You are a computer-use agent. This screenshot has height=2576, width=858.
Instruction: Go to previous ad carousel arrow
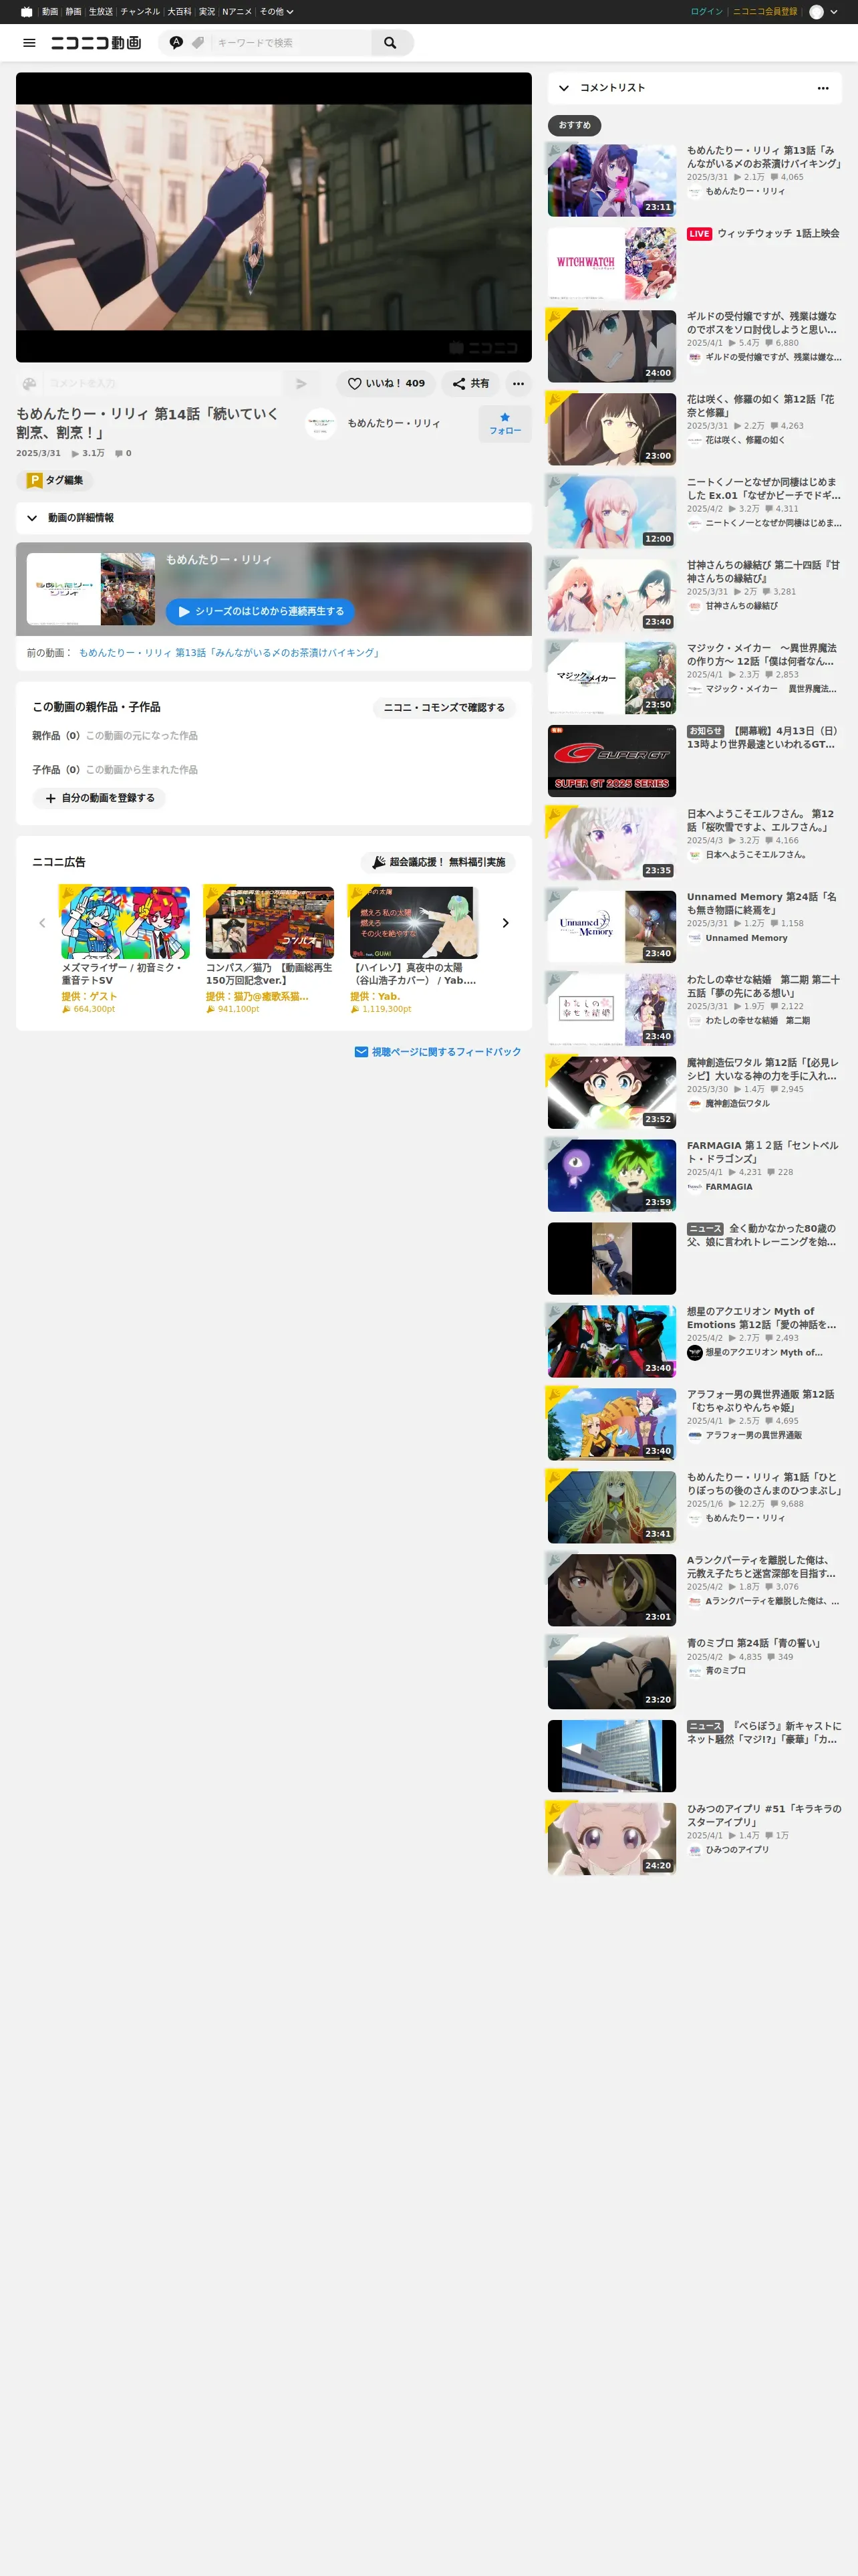tap(42, 923)
